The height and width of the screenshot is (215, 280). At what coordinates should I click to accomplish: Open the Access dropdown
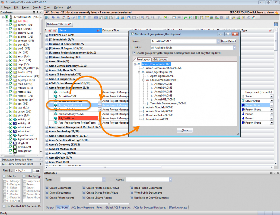170,179
